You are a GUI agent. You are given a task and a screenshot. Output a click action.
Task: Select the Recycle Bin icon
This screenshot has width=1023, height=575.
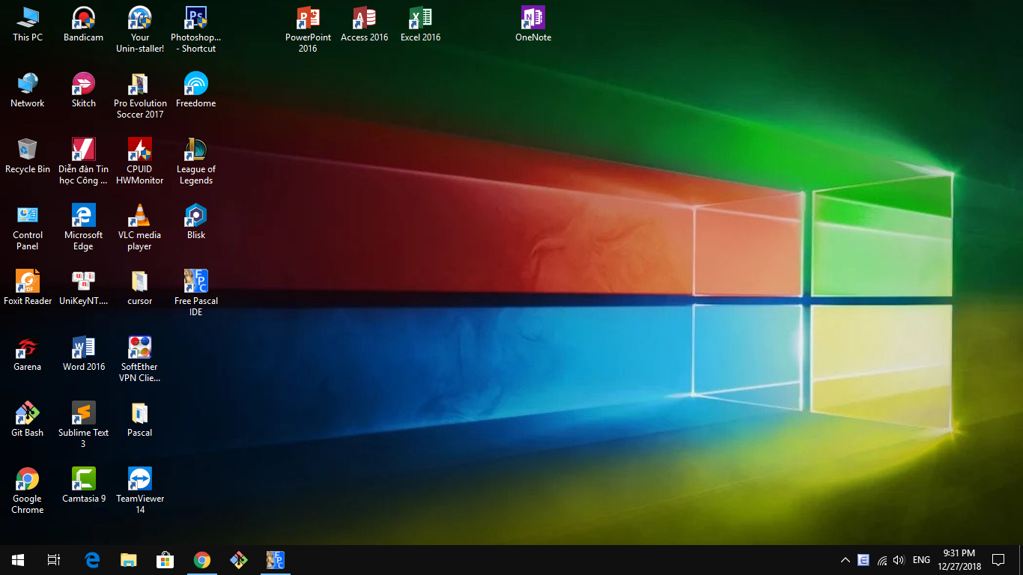click(x=28, y=156)
